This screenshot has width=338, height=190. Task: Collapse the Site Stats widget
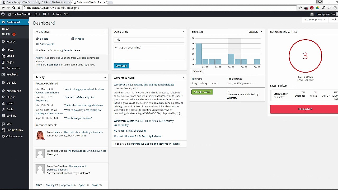click(x=261, y=32)
